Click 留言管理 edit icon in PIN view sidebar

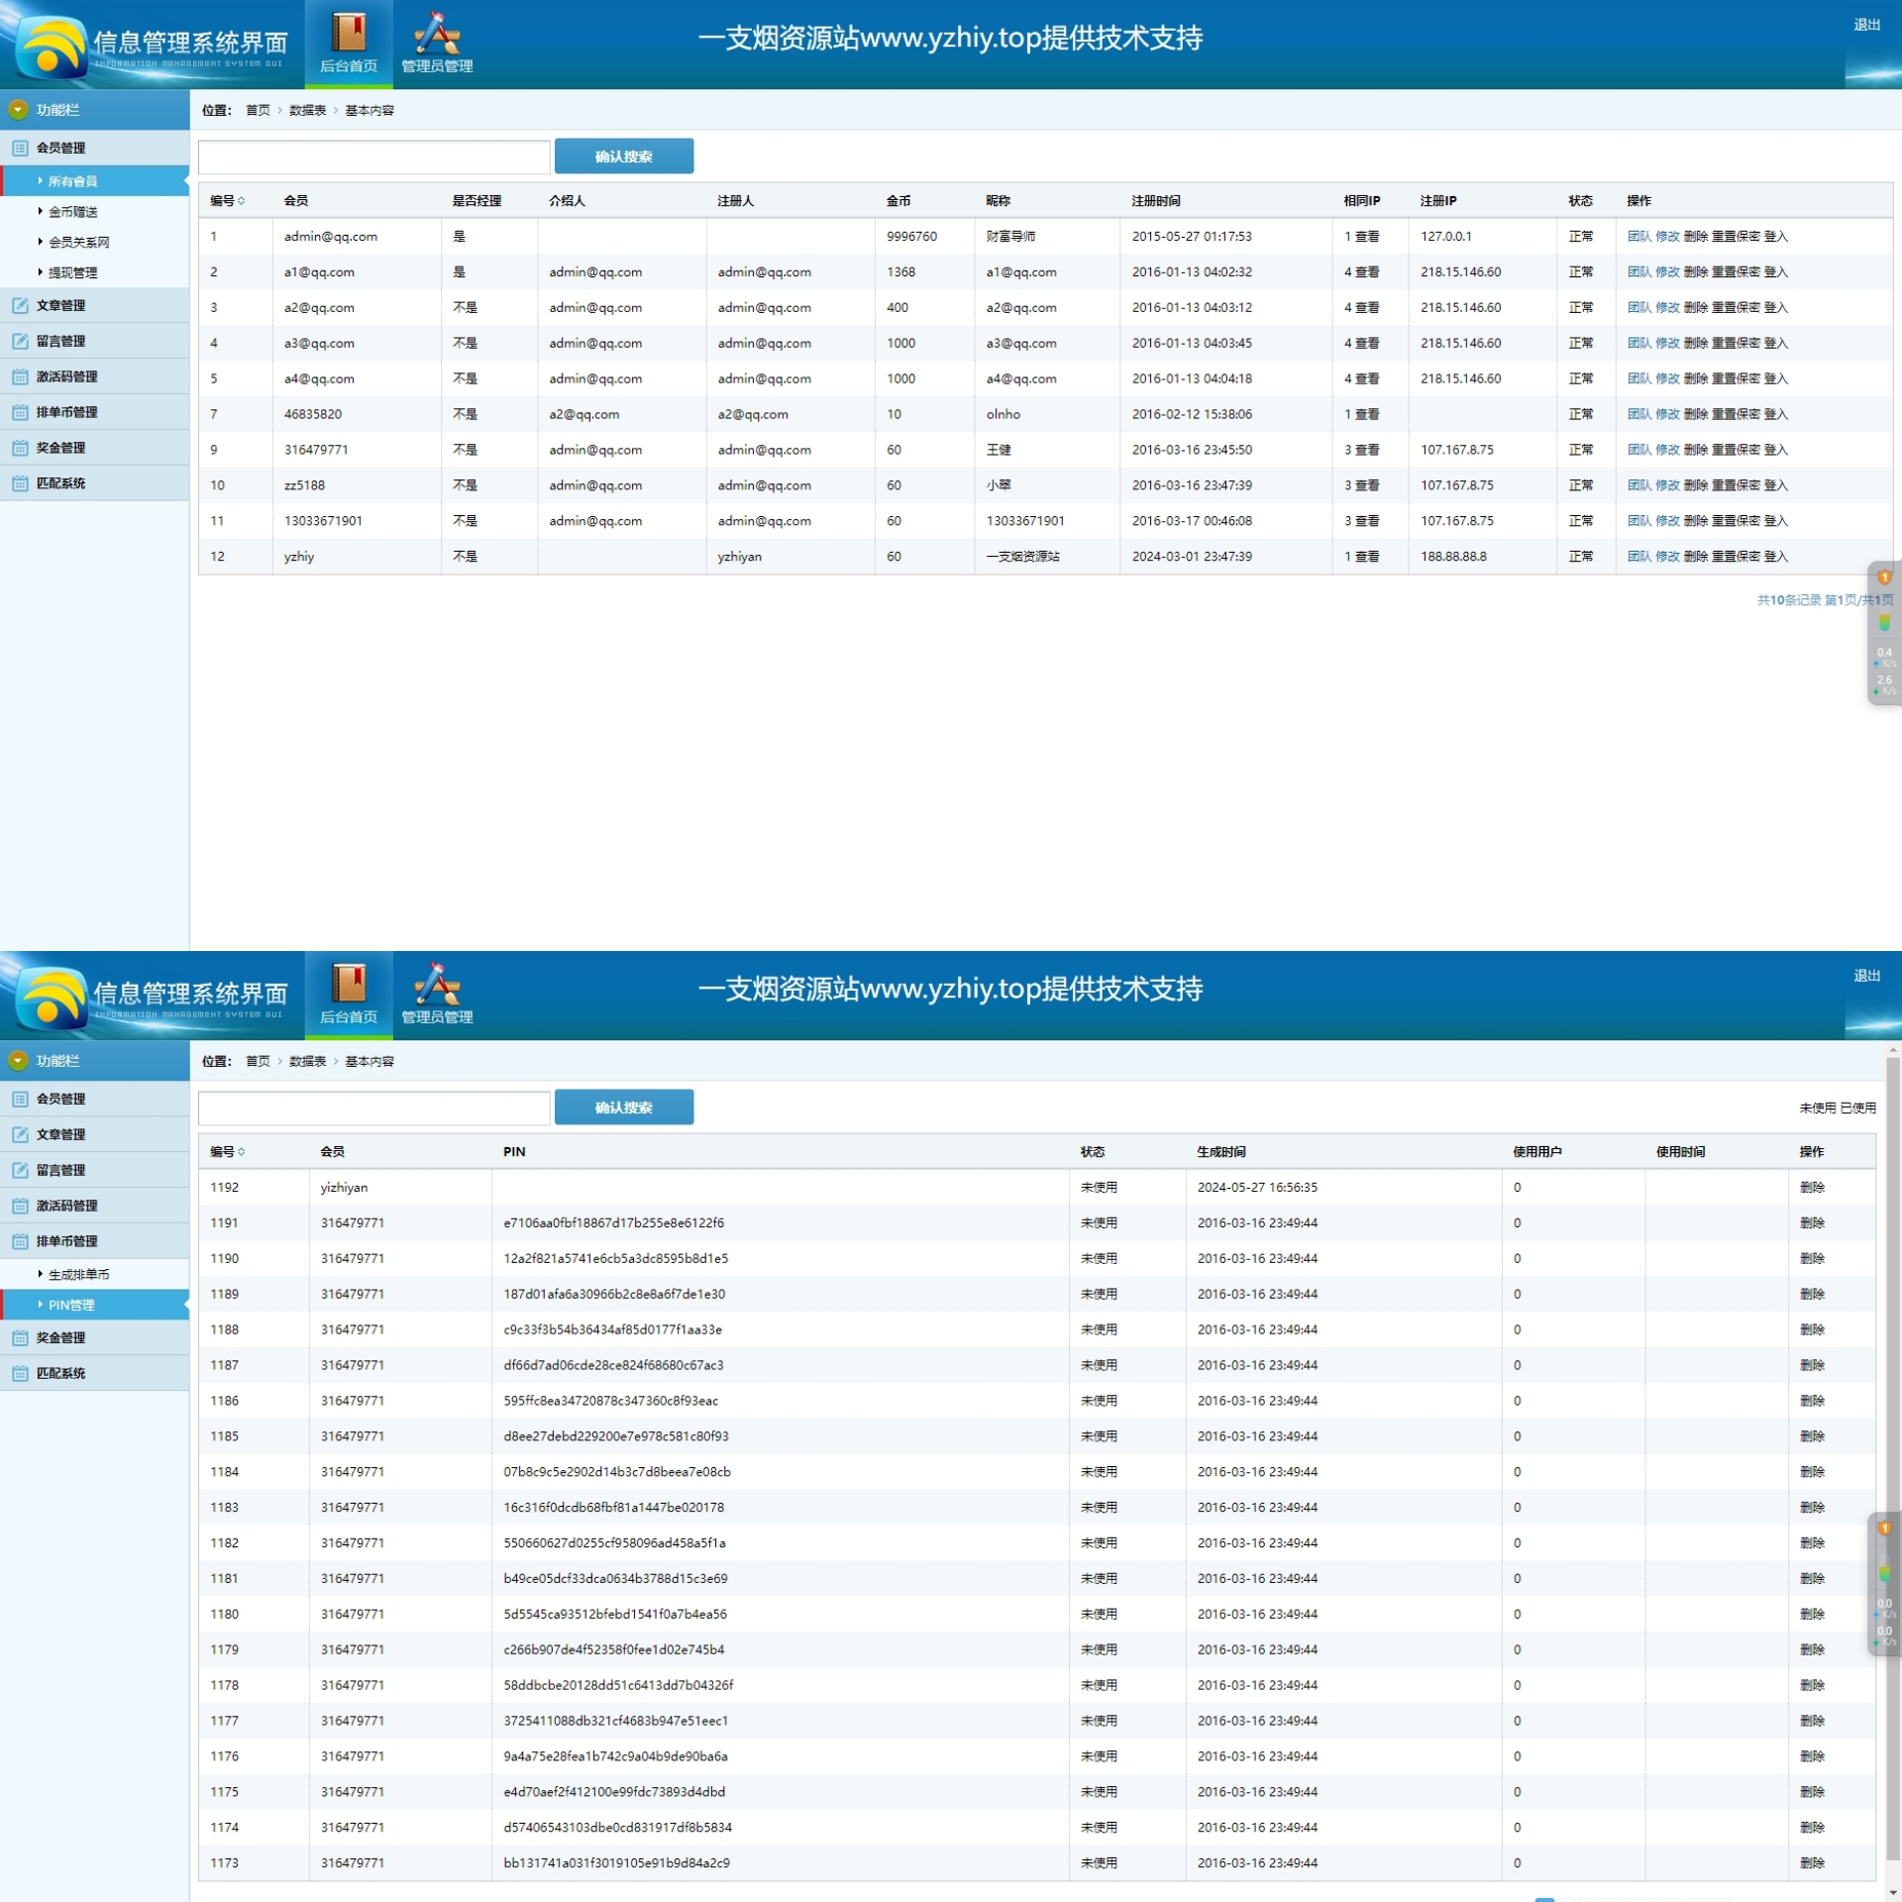pyautogui.click(x=20, y=1170)
